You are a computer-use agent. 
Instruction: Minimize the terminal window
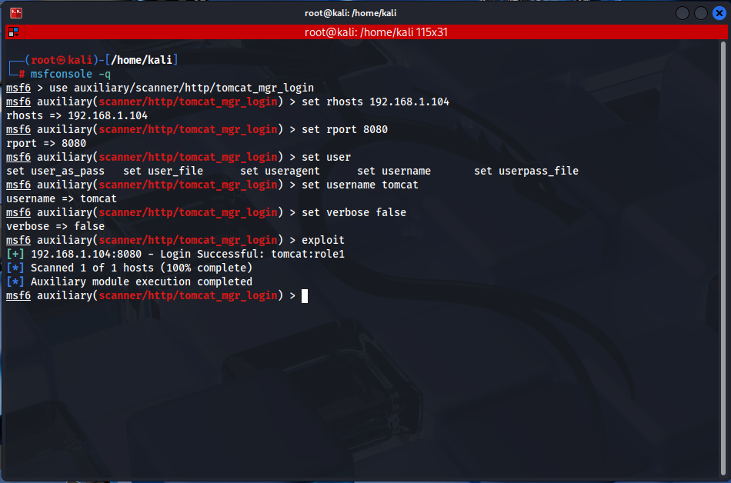pyautogui.click(x=682, y=13)
